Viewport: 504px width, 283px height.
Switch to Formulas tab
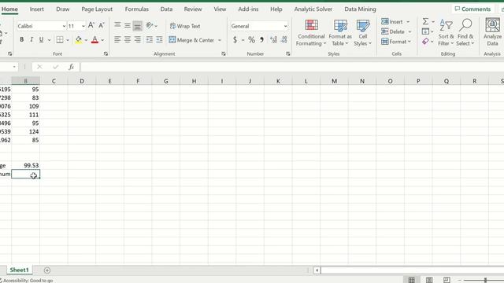coord(136,9)
